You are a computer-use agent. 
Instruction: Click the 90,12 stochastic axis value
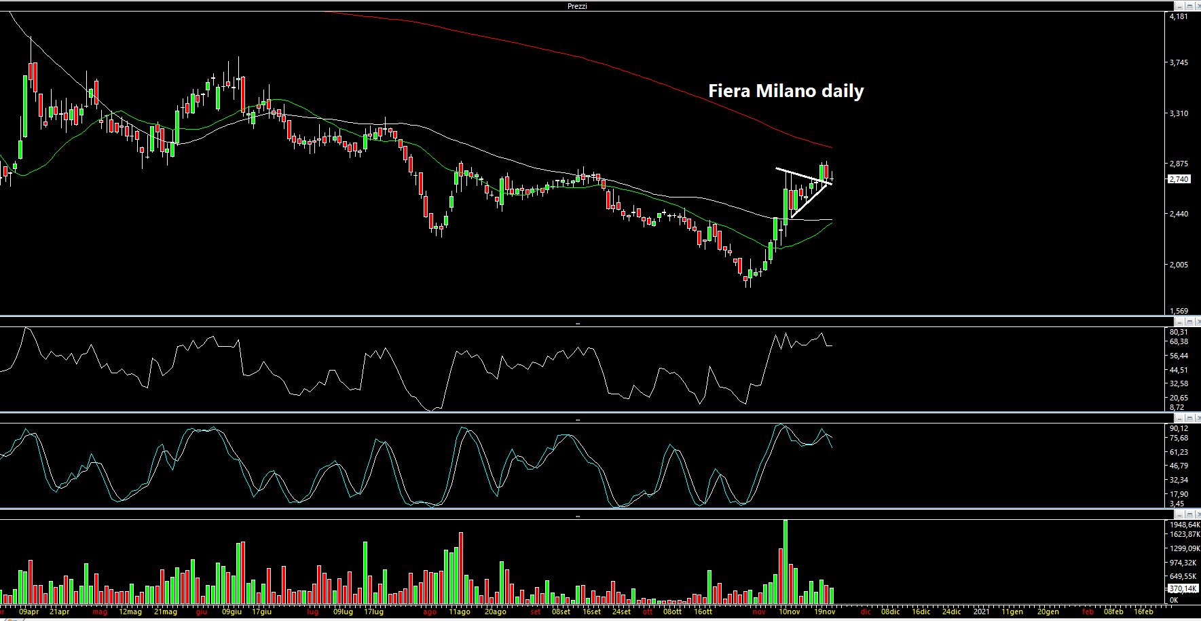[x=1179, y=428]
